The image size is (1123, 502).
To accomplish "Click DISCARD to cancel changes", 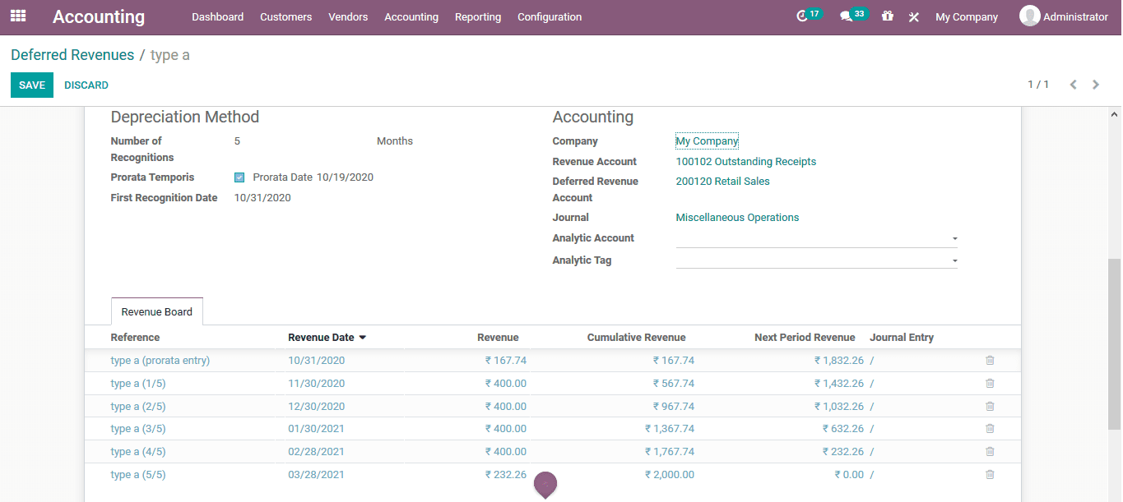I will click(86, 85).
